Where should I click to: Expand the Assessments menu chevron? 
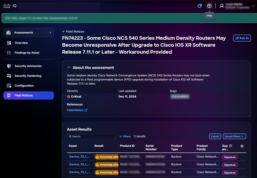[50, 32]
